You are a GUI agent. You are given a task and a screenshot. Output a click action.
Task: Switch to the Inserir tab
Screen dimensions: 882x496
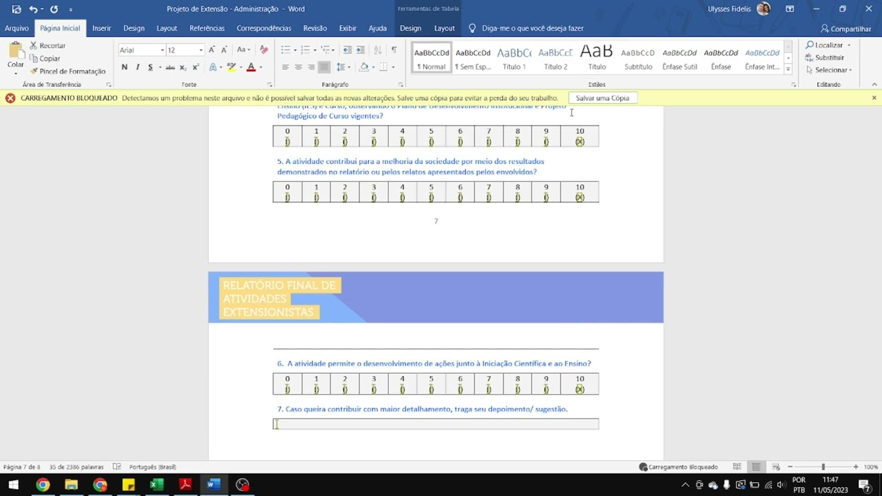coord(102,28)
